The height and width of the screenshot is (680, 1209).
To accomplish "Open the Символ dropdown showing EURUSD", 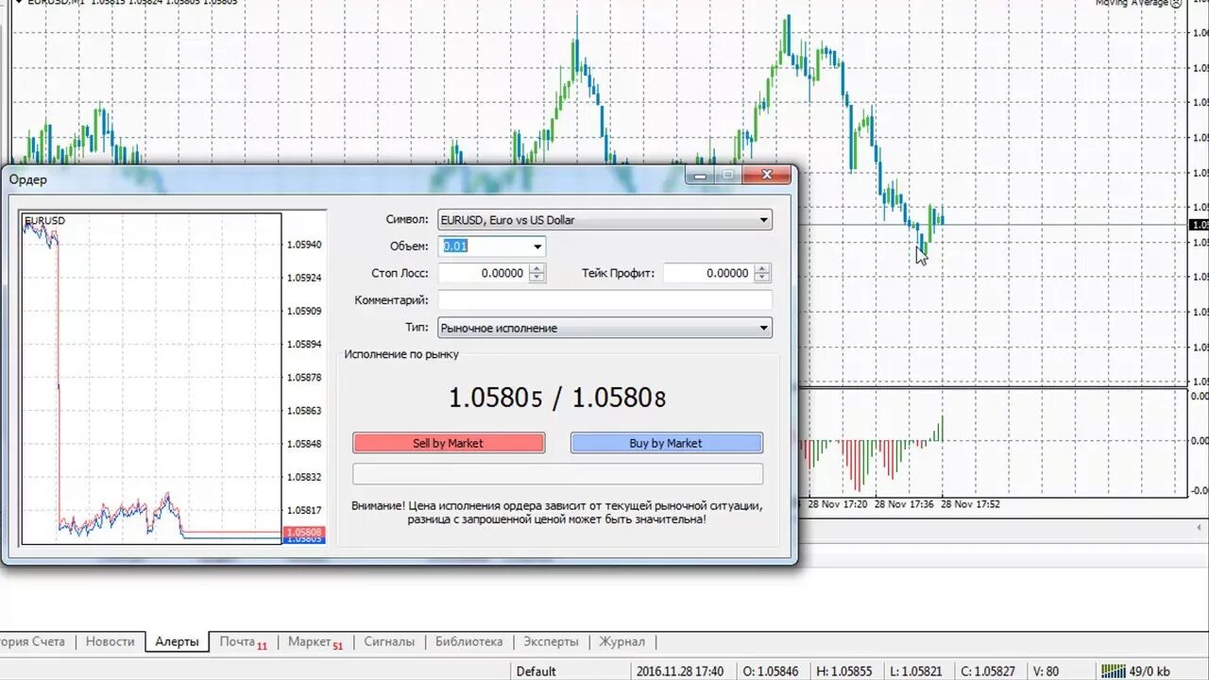I will pos(604,220).
